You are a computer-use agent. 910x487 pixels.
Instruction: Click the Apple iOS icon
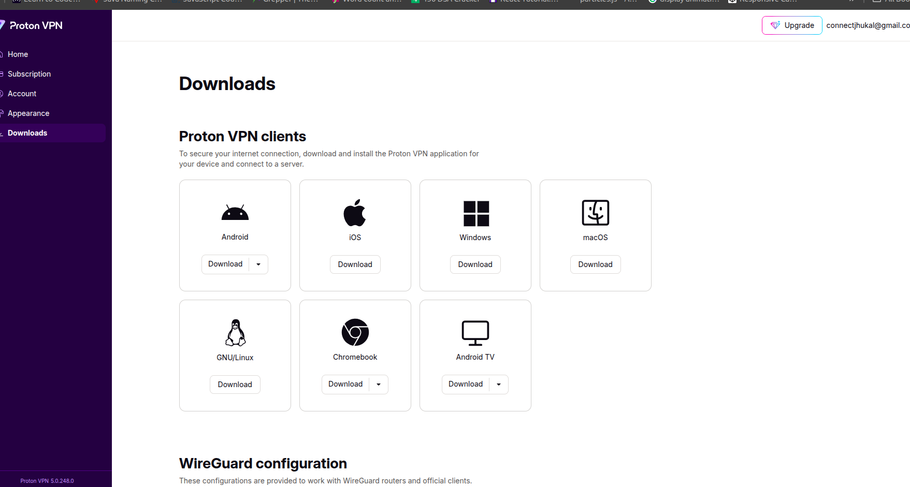355,213
